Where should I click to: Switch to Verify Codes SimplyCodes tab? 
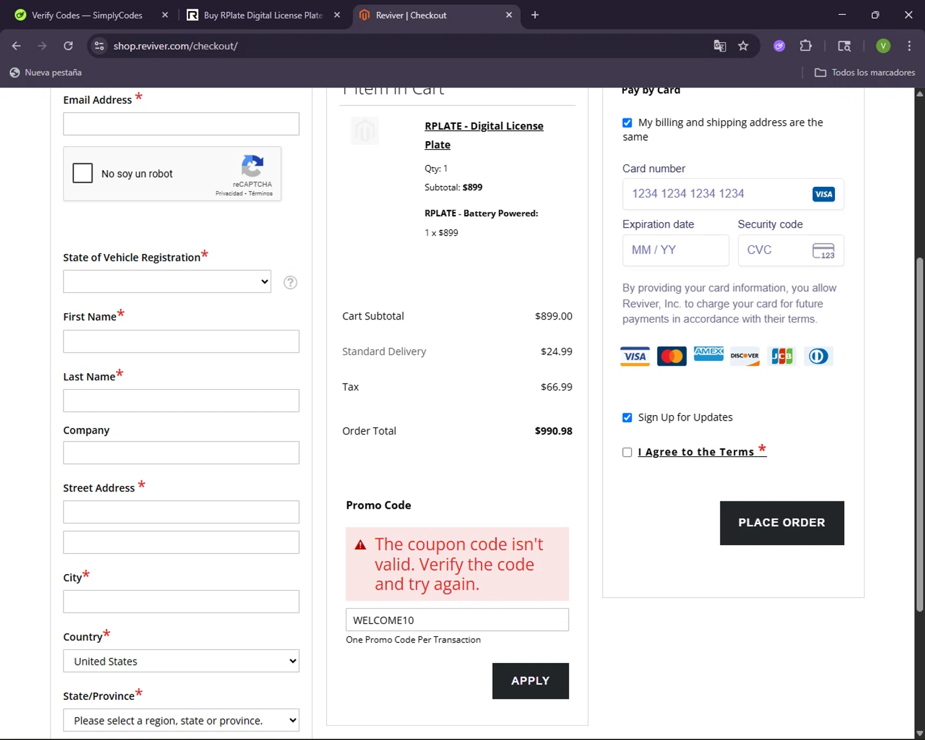[x=87, y=15]
